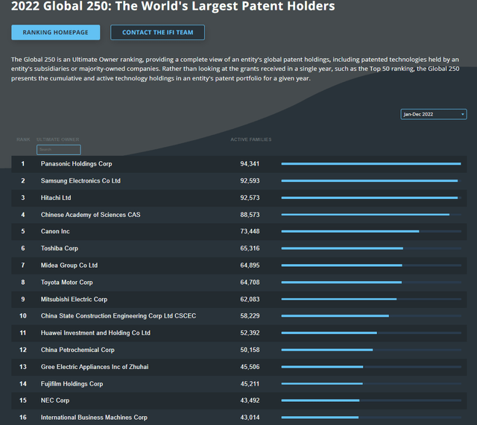Click the 94,341 active families value
The image size is (477, 425).
click(x=250, y=164)
